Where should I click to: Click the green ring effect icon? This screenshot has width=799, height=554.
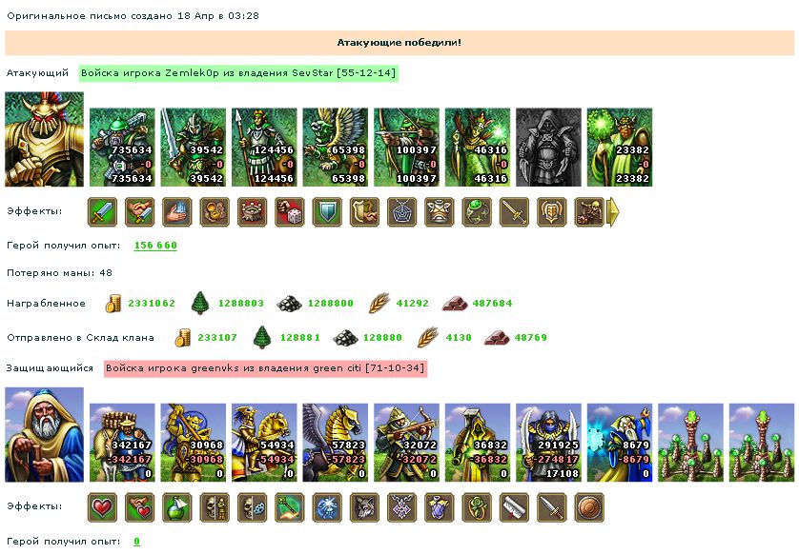coord(477,211)
